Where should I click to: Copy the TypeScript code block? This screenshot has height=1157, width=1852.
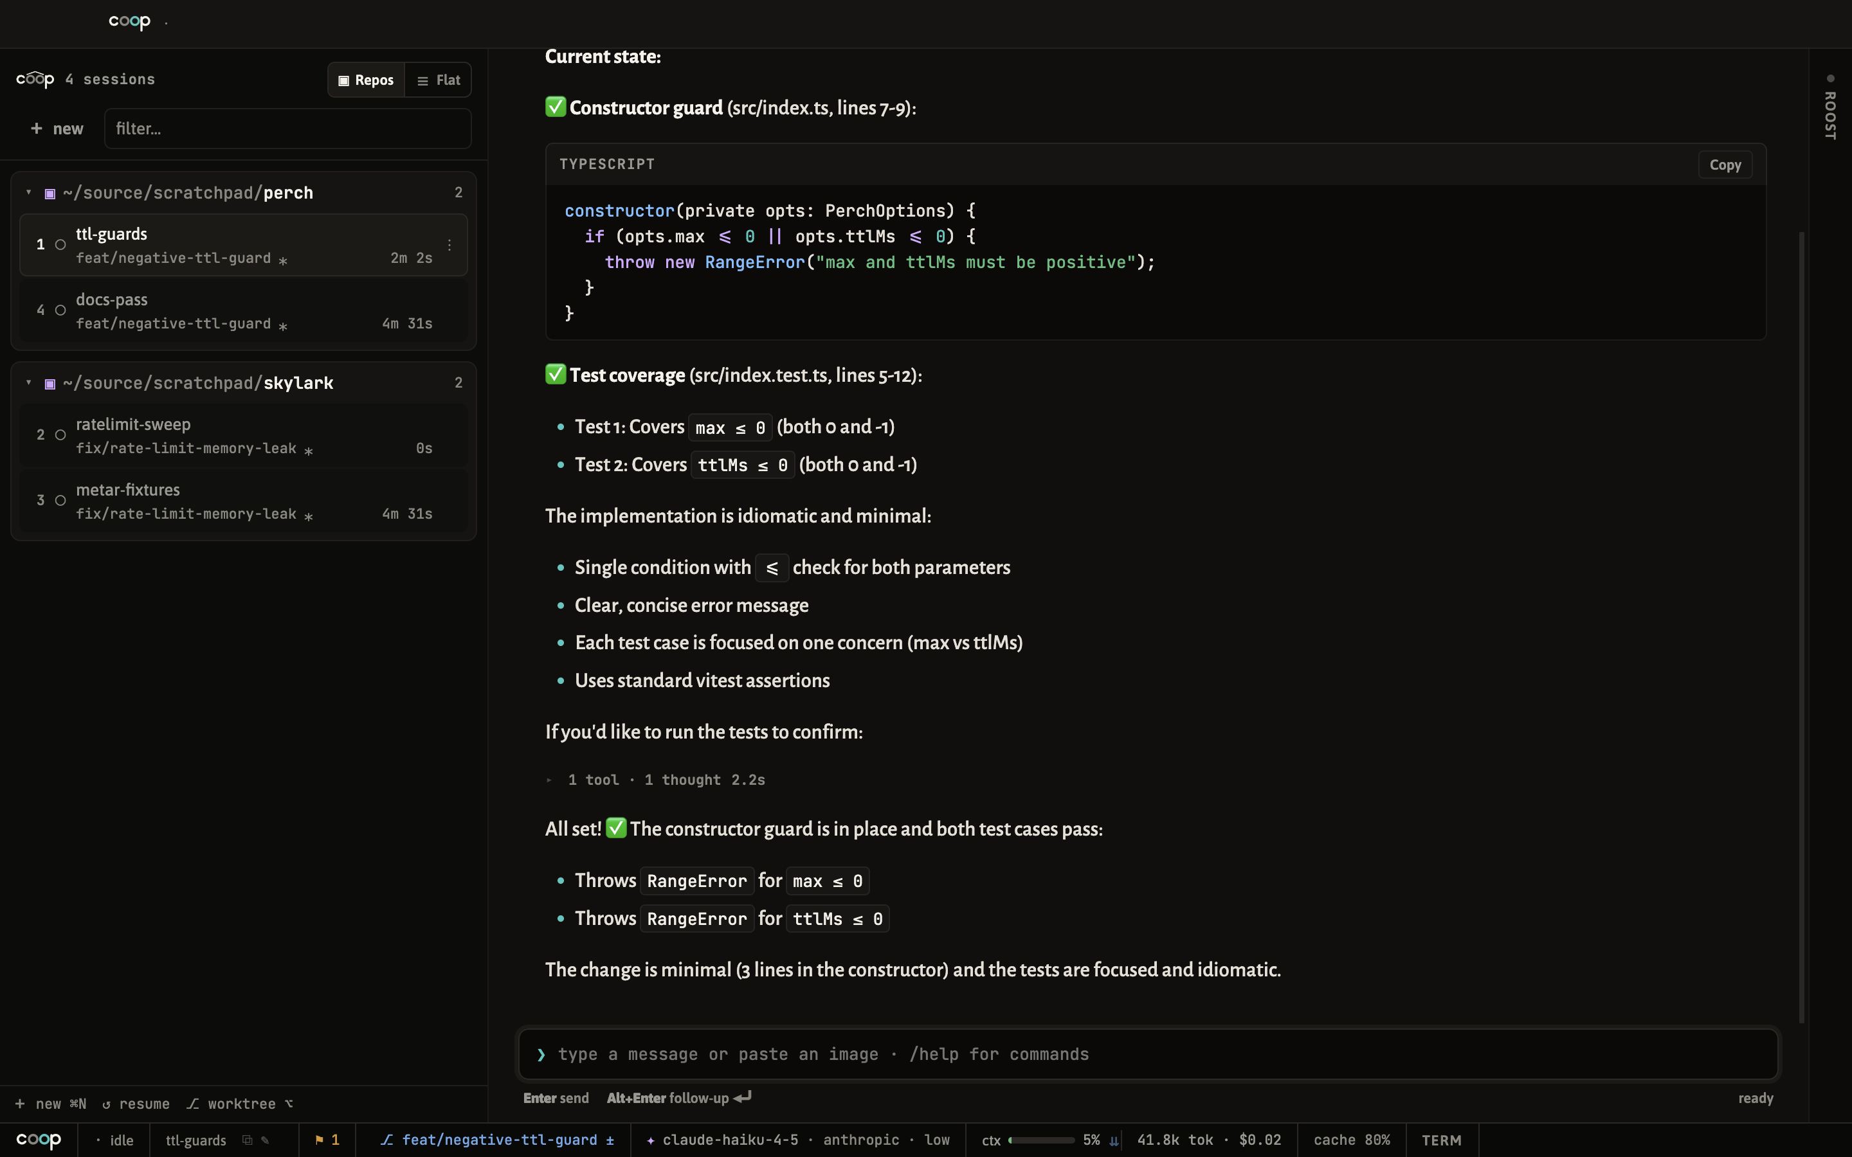click(1725, 165)
